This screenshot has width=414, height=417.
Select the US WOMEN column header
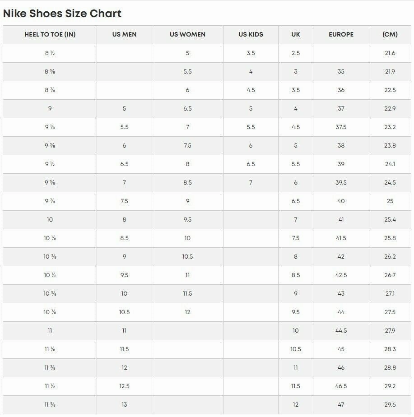187,34
